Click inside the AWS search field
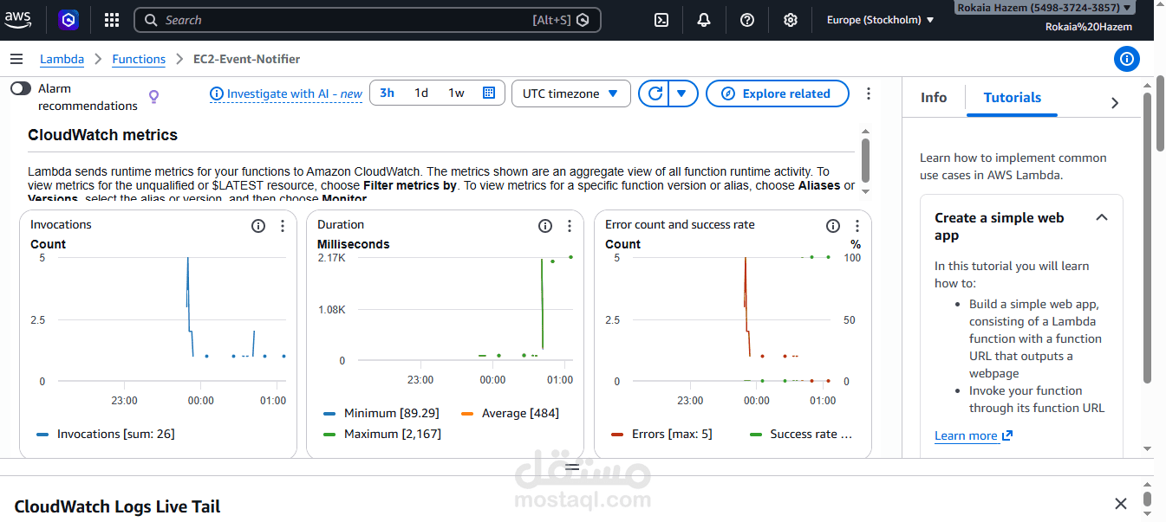Viewport: 1166px width, 522px height. point(347,19)
